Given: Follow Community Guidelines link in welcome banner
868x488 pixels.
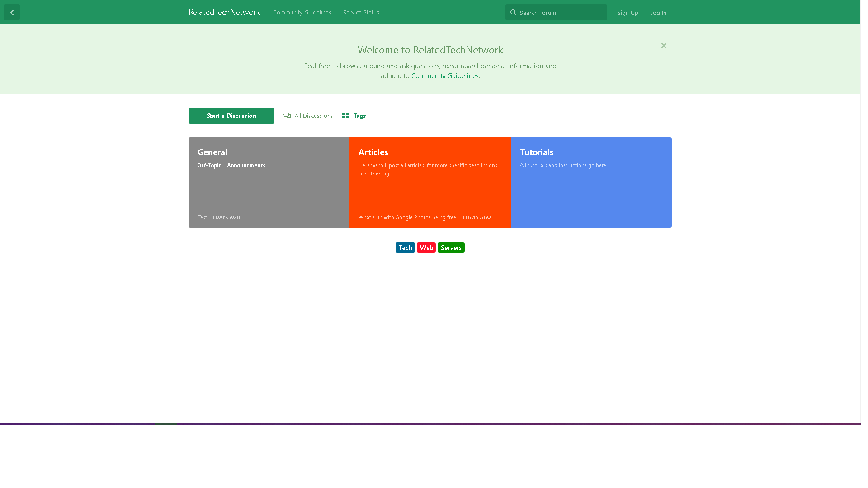Looking at the screenshot, I should 444,76.
